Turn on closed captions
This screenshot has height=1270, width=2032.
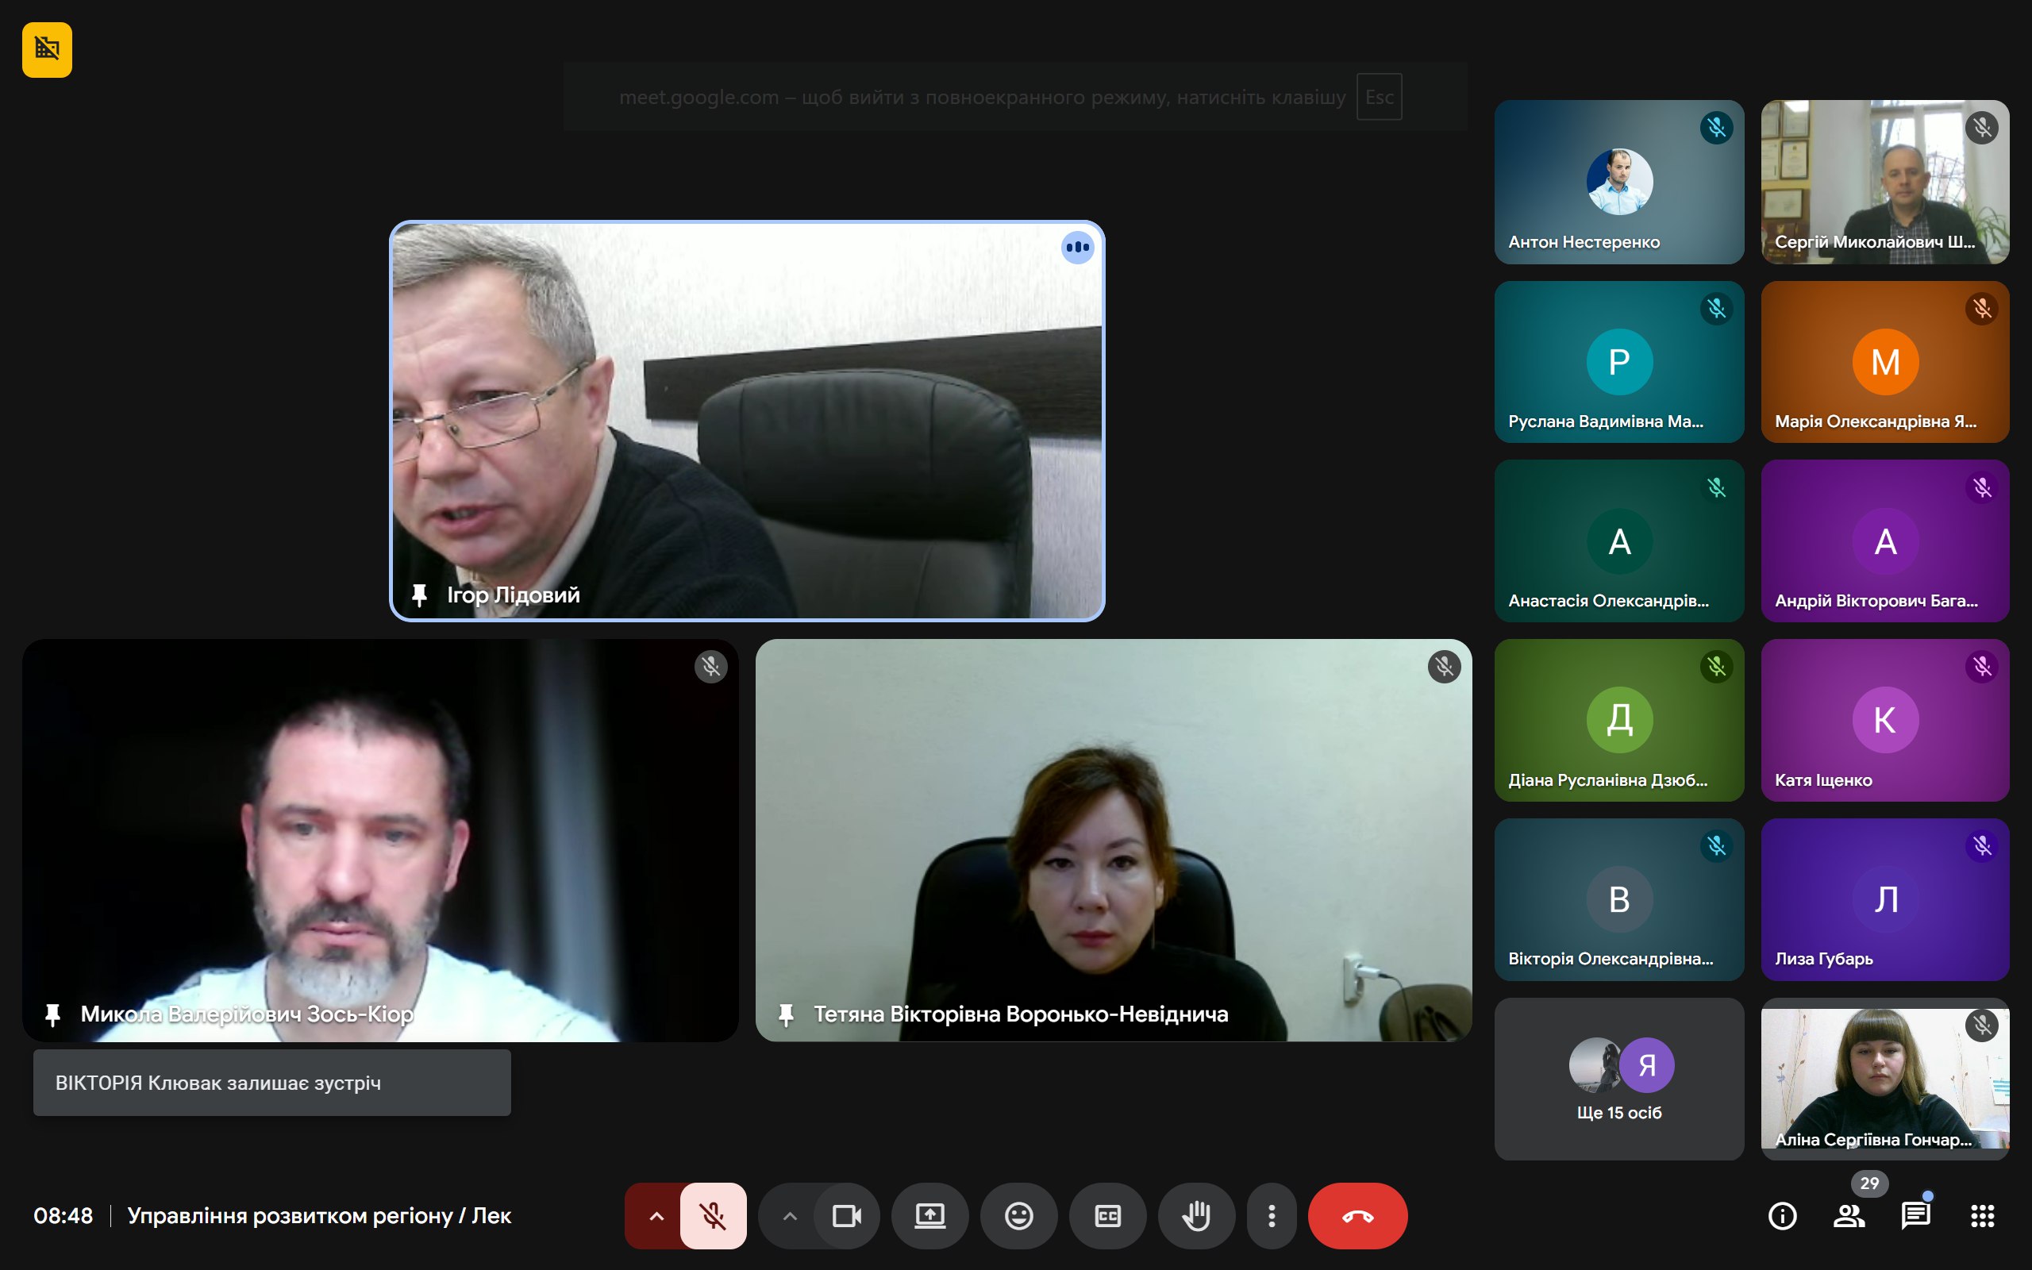pos(1107,1215)
